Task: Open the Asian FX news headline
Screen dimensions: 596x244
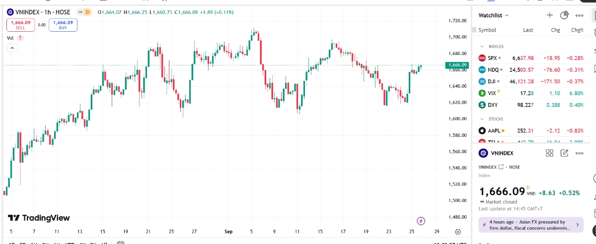Action: tap(530, 225)
